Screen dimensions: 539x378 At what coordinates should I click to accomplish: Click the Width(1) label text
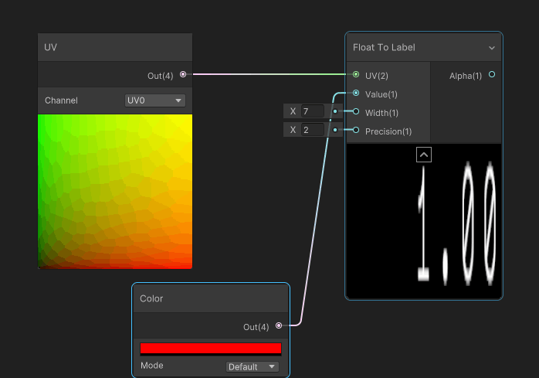[x=381, y=113]
